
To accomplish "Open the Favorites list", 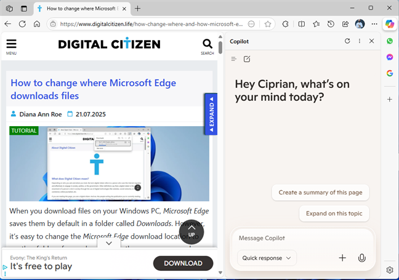I will [316, 24].
